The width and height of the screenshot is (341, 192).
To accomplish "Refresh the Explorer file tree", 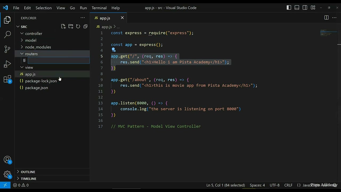I will pos(78,26).
